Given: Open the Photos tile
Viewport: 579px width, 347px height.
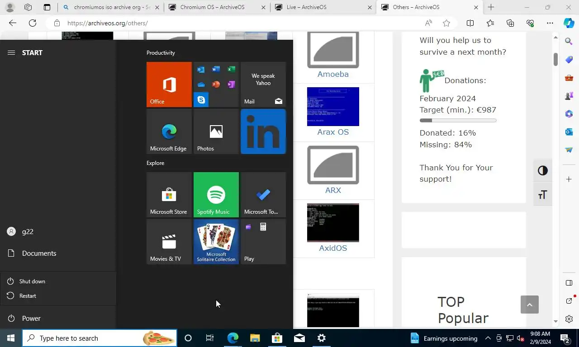Looking at the screenshot, I should (x=216, y=131).
